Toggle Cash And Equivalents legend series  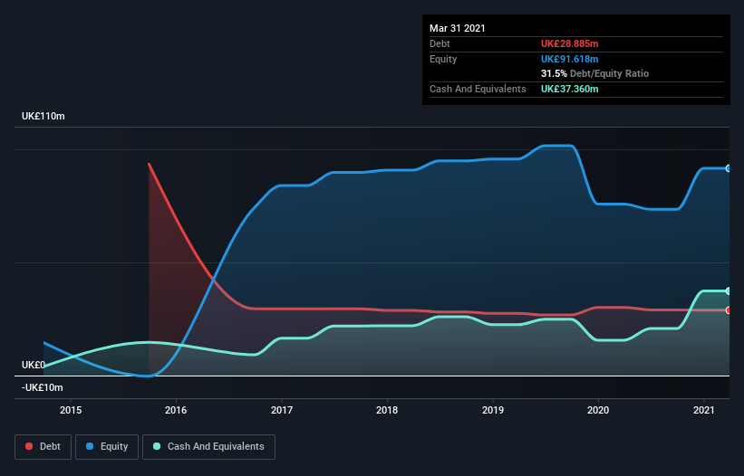(208, 447)
